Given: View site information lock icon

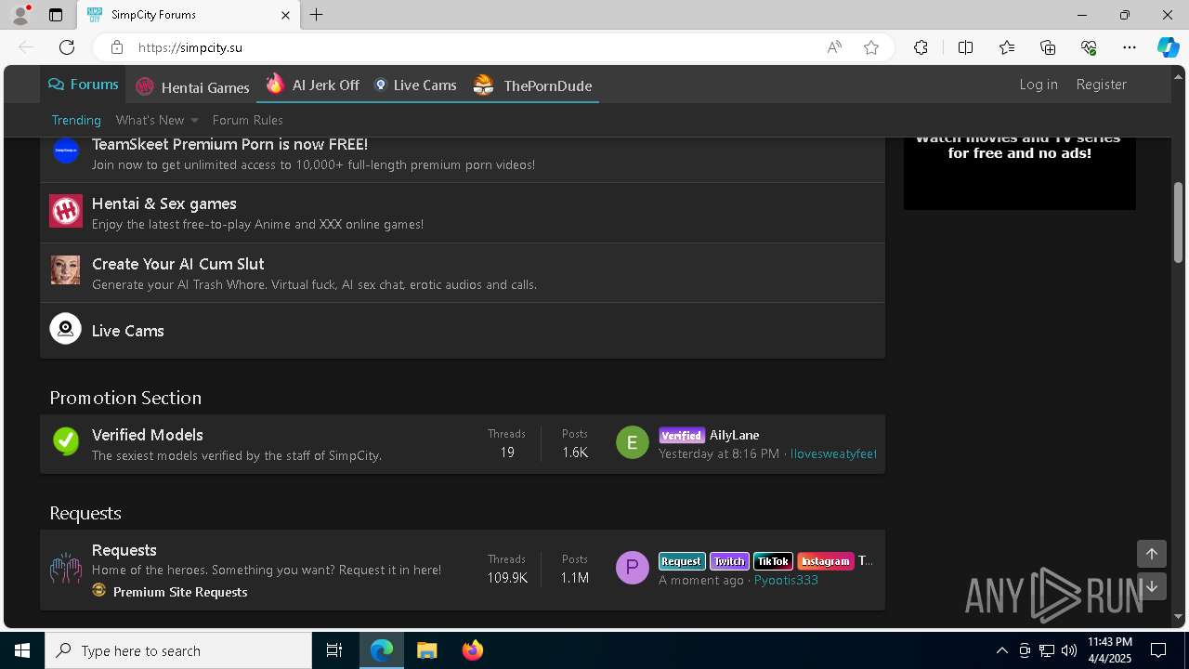Looking at the screenshot, I should click(x=116, y=47).
